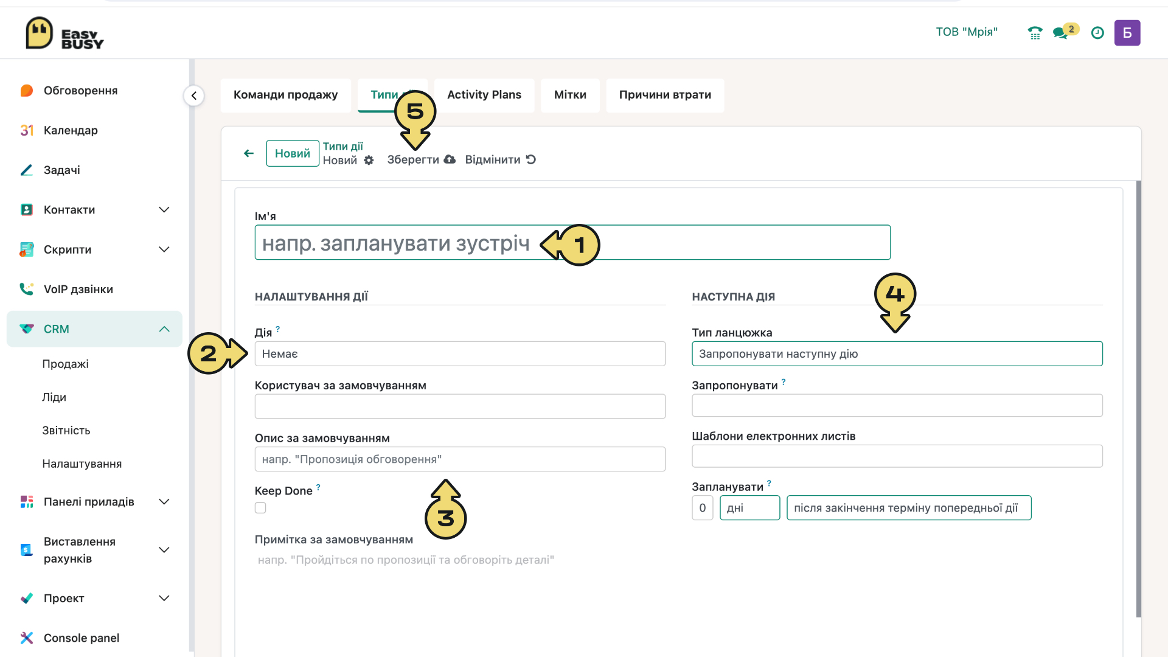Switch to Команди продажу tab

[x=286, y=95]
